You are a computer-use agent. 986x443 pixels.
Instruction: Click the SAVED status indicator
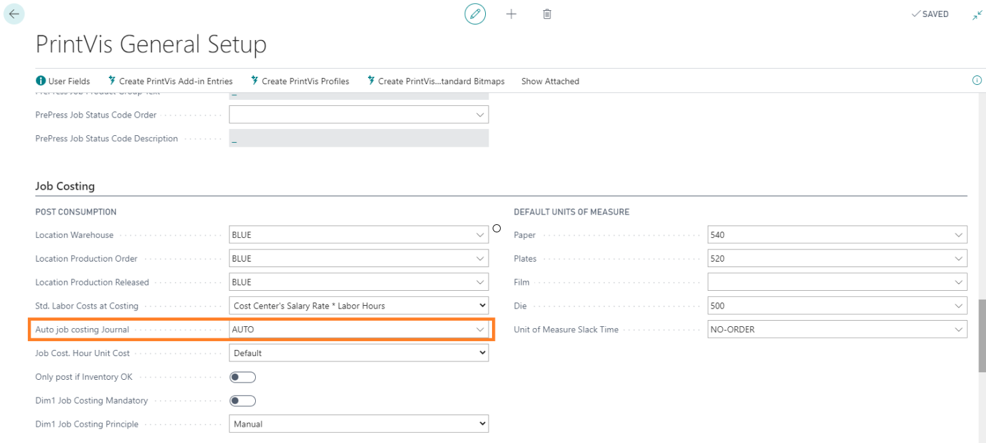(930, 14)
